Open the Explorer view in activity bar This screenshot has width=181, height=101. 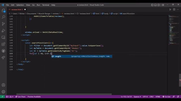(3, 11)
